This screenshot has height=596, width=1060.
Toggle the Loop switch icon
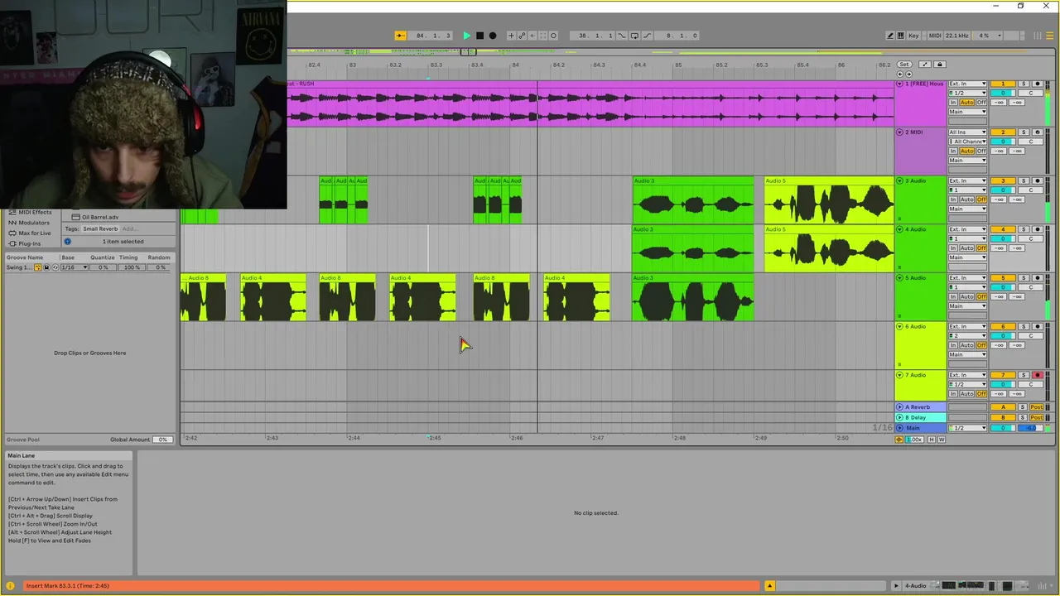634,36
